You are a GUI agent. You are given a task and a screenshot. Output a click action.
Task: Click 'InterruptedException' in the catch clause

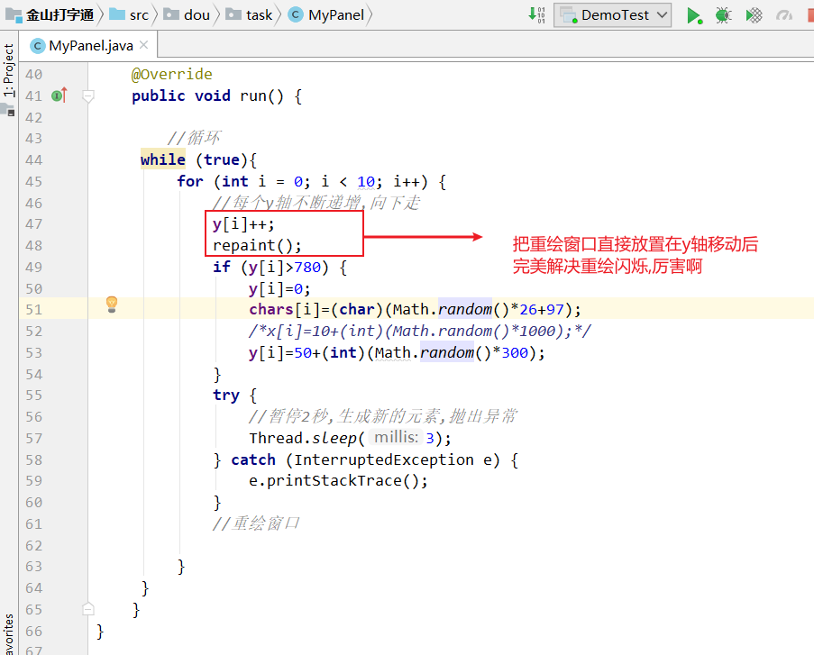pyautogui.click(x=384, y=459)
